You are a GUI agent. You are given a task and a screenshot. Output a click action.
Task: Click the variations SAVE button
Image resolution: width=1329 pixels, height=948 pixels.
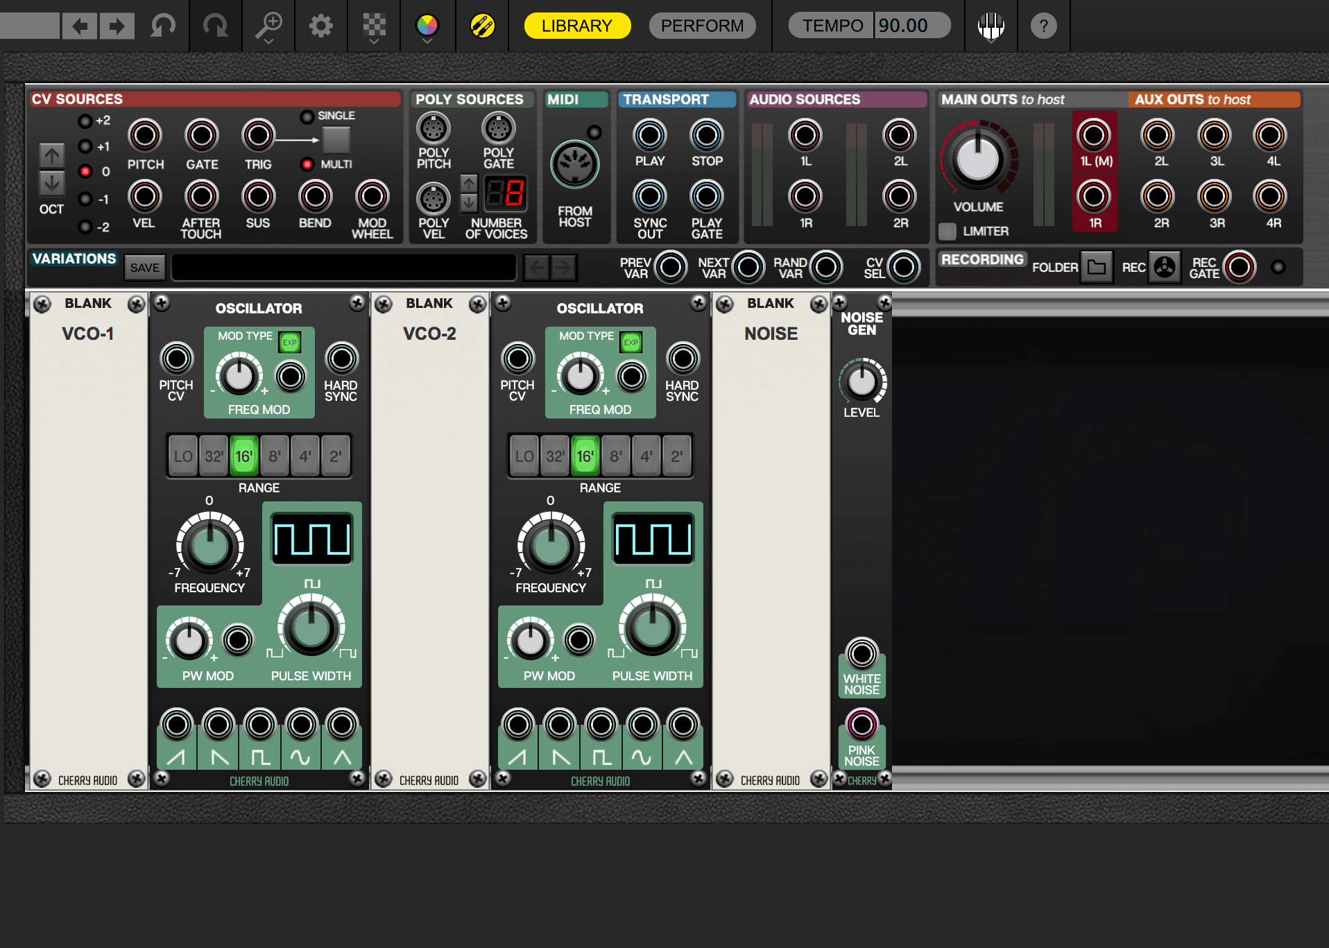point(144,268)
